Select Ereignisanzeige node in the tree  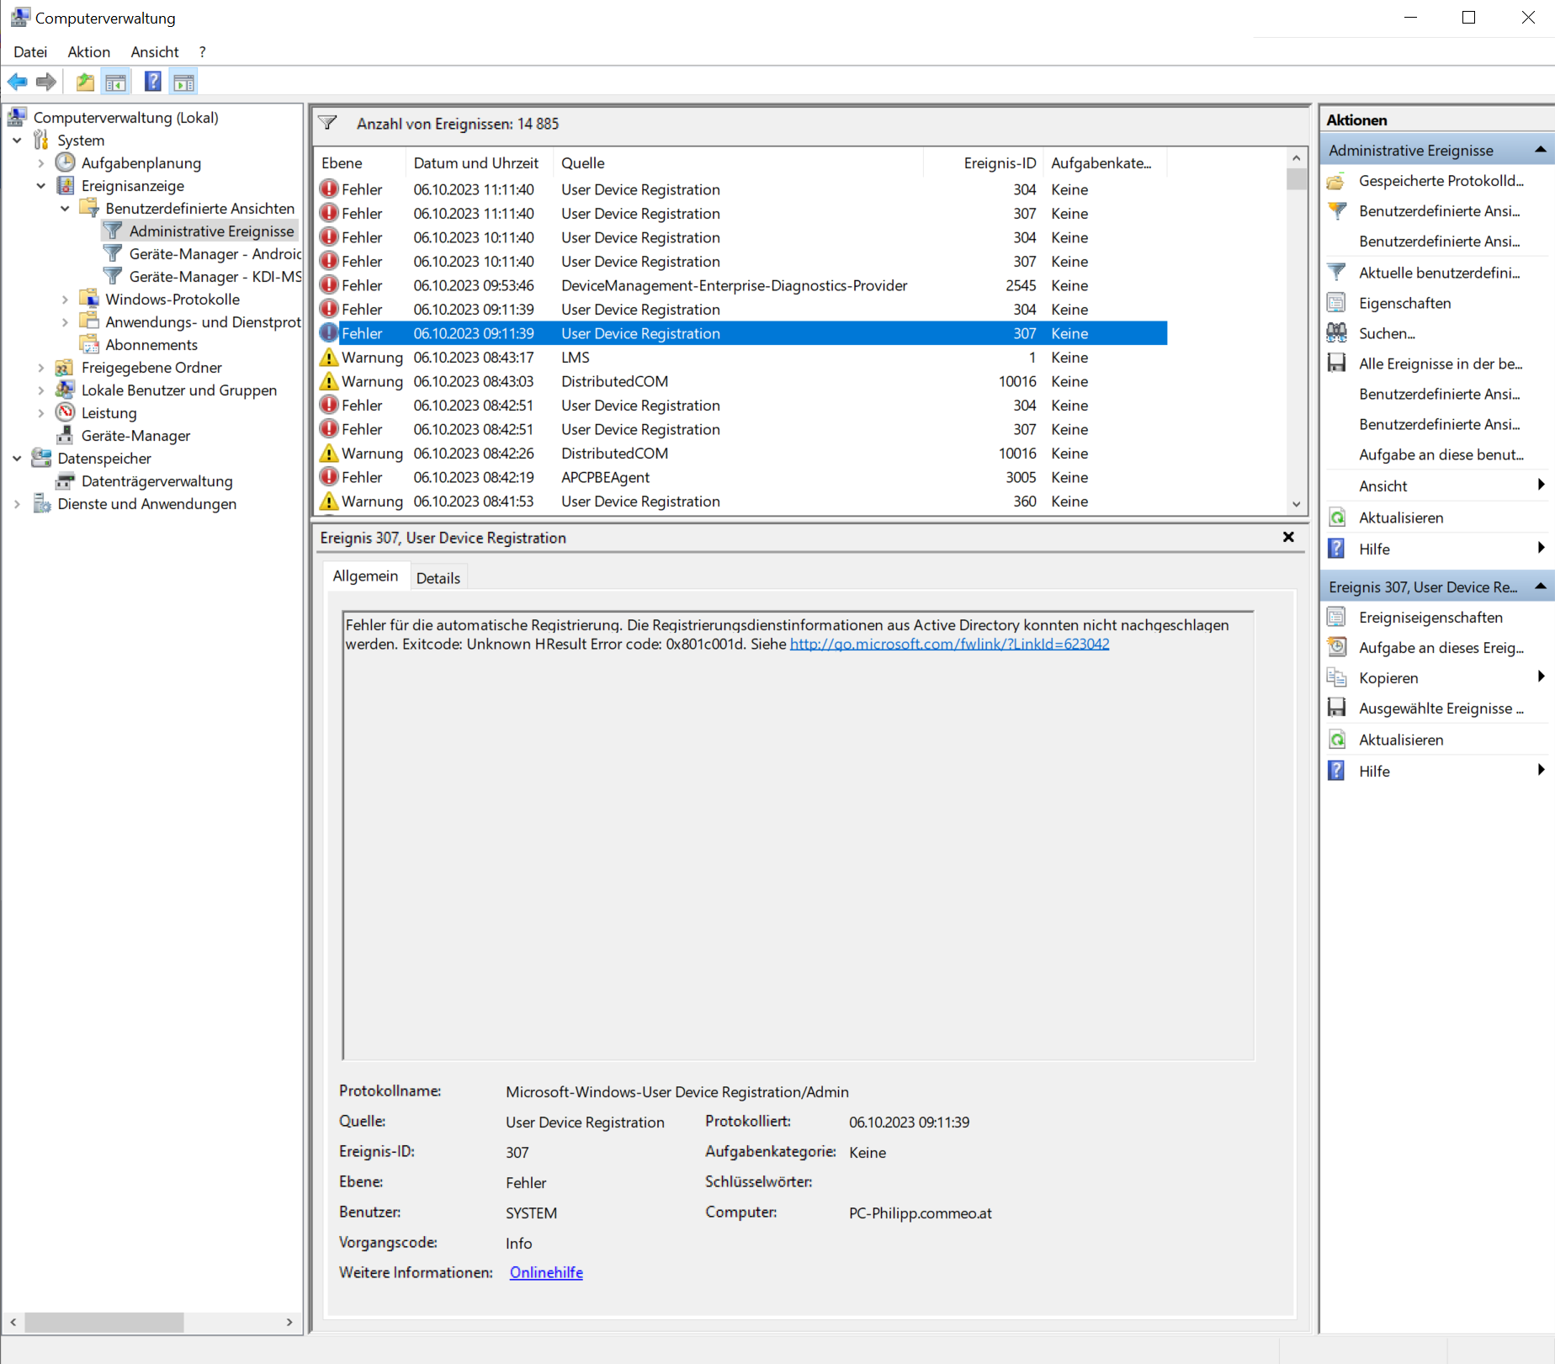point(133,185)
